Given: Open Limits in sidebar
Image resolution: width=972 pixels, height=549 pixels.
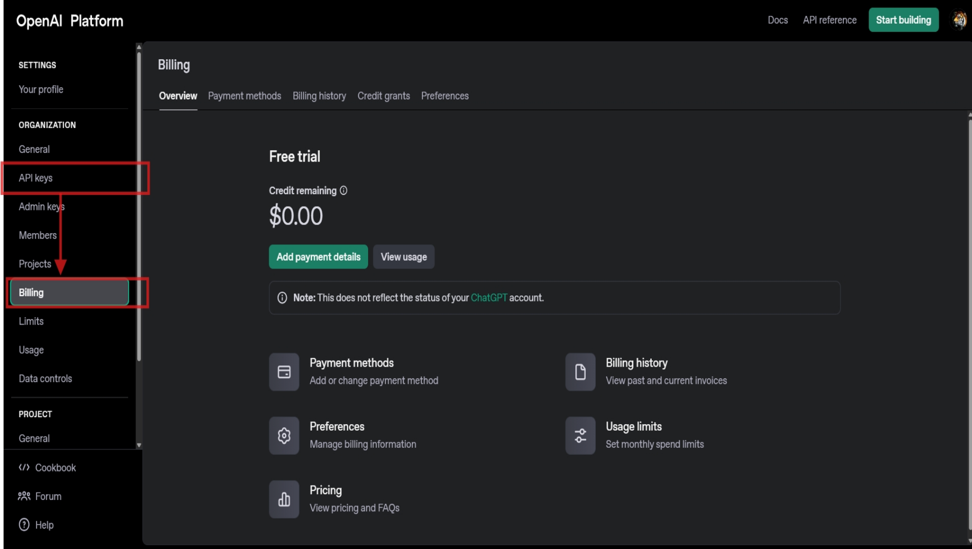Looking at the screenshot, I should pos(31,321).
